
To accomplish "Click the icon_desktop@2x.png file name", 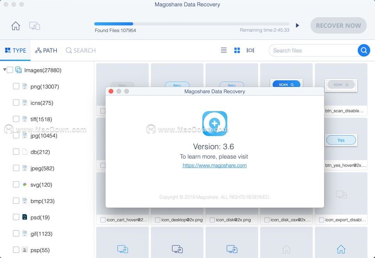I will tap(182, 220).
